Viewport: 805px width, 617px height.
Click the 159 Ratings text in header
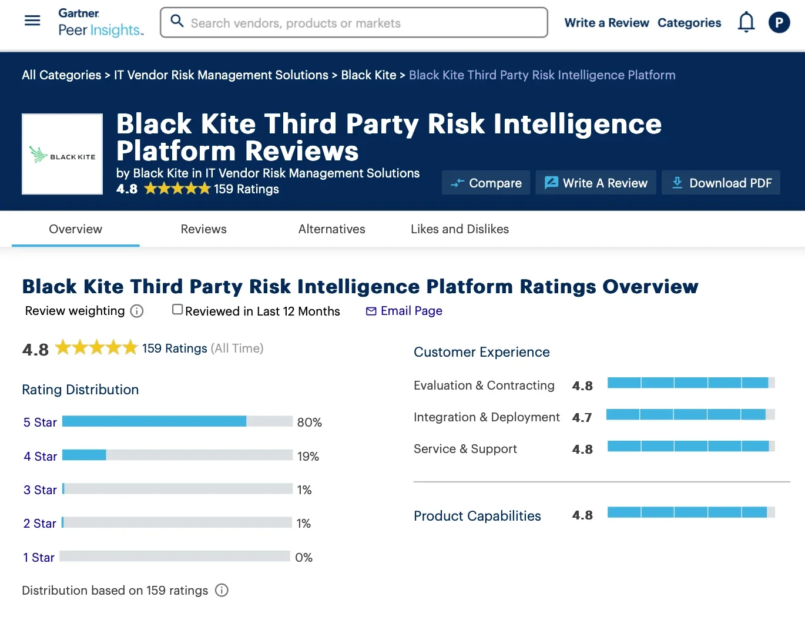[246, 189]
